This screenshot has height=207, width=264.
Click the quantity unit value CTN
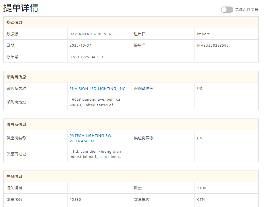[201, 200]
